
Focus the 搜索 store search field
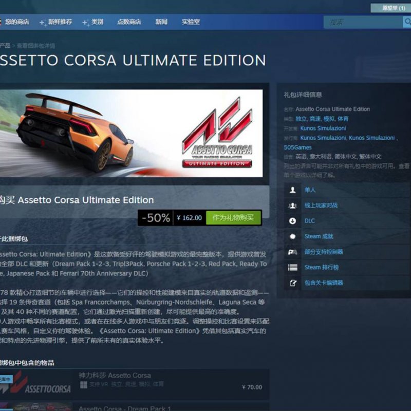(x=363, y=22)
